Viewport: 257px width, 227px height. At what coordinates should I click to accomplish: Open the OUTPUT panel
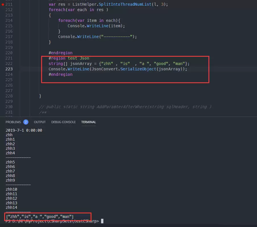coord(40,122)
